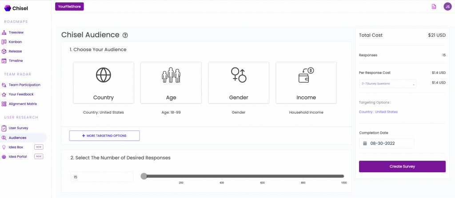This screenshot has height=198, width=455.
Task: Click the Chisel logo
Action: pyautogui.click(x=16, y=8)
